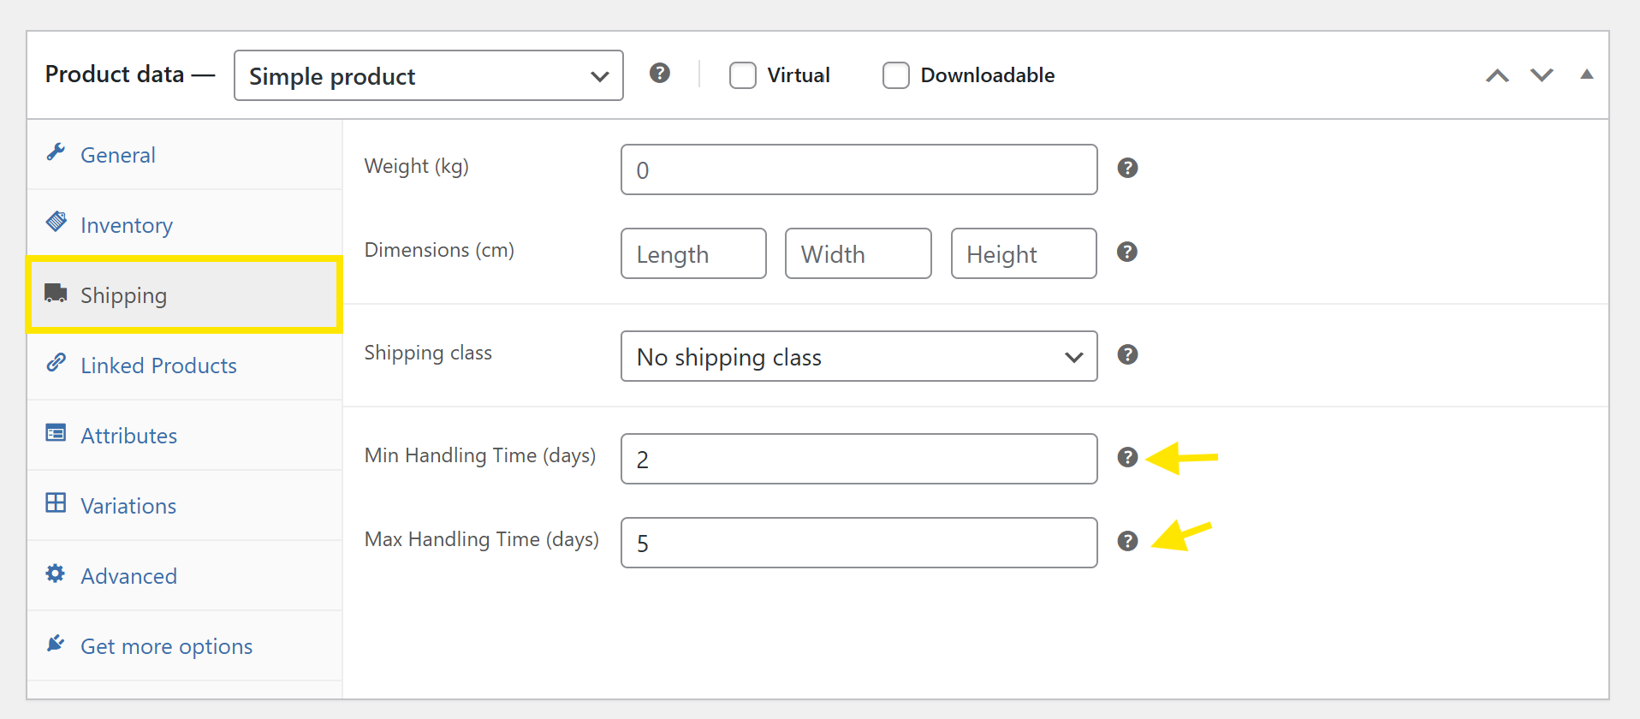Select the Attributes tab
This screenshot has height=719, width=1640.
click(128, 436)
